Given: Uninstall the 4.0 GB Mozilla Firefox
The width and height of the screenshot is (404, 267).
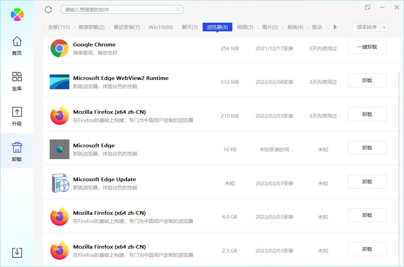Looking at the screenshot, I should pyautogui.click(x=367, y=215).
